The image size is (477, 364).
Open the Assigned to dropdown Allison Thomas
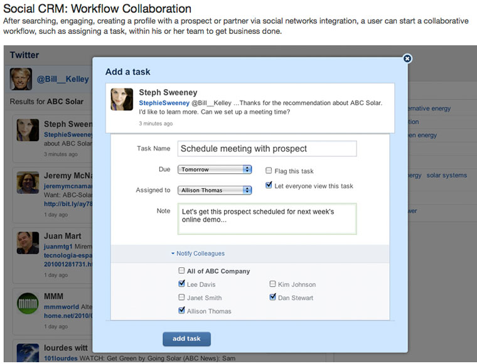pos(215,190)
